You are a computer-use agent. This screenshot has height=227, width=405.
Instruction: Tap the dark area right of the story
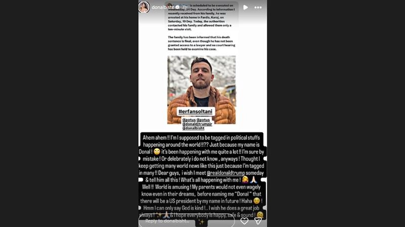tap(336, 113)
